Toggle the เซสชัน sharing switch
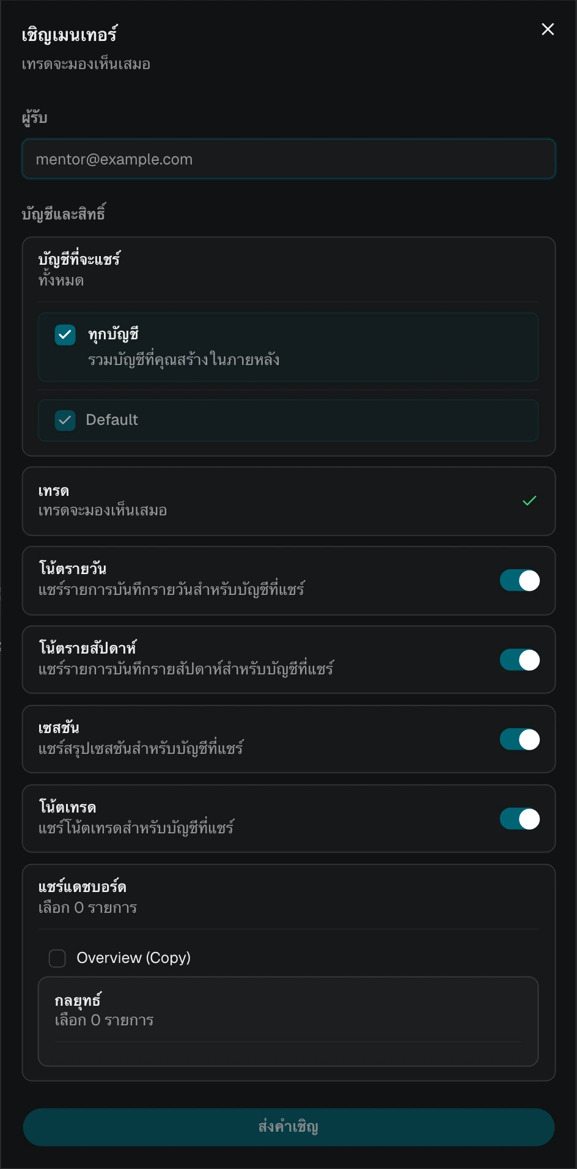The height and width of the screenshot is (1169, 577). pos(520,739)
